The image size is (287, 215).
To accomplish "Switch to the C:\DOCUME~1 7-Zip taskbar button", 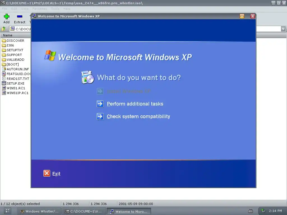I will tap(84, 211).
